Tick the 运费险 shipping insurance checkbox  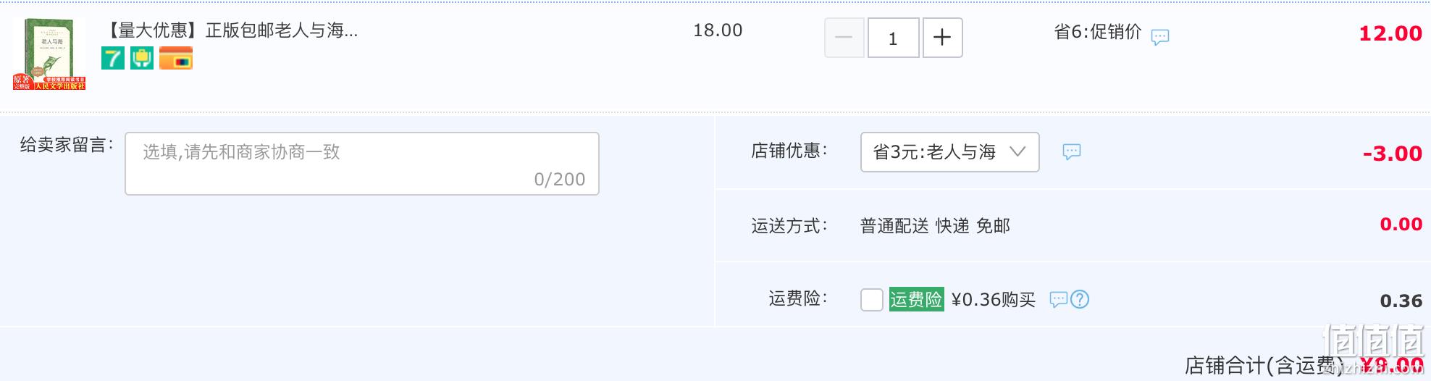click(872, 299)
